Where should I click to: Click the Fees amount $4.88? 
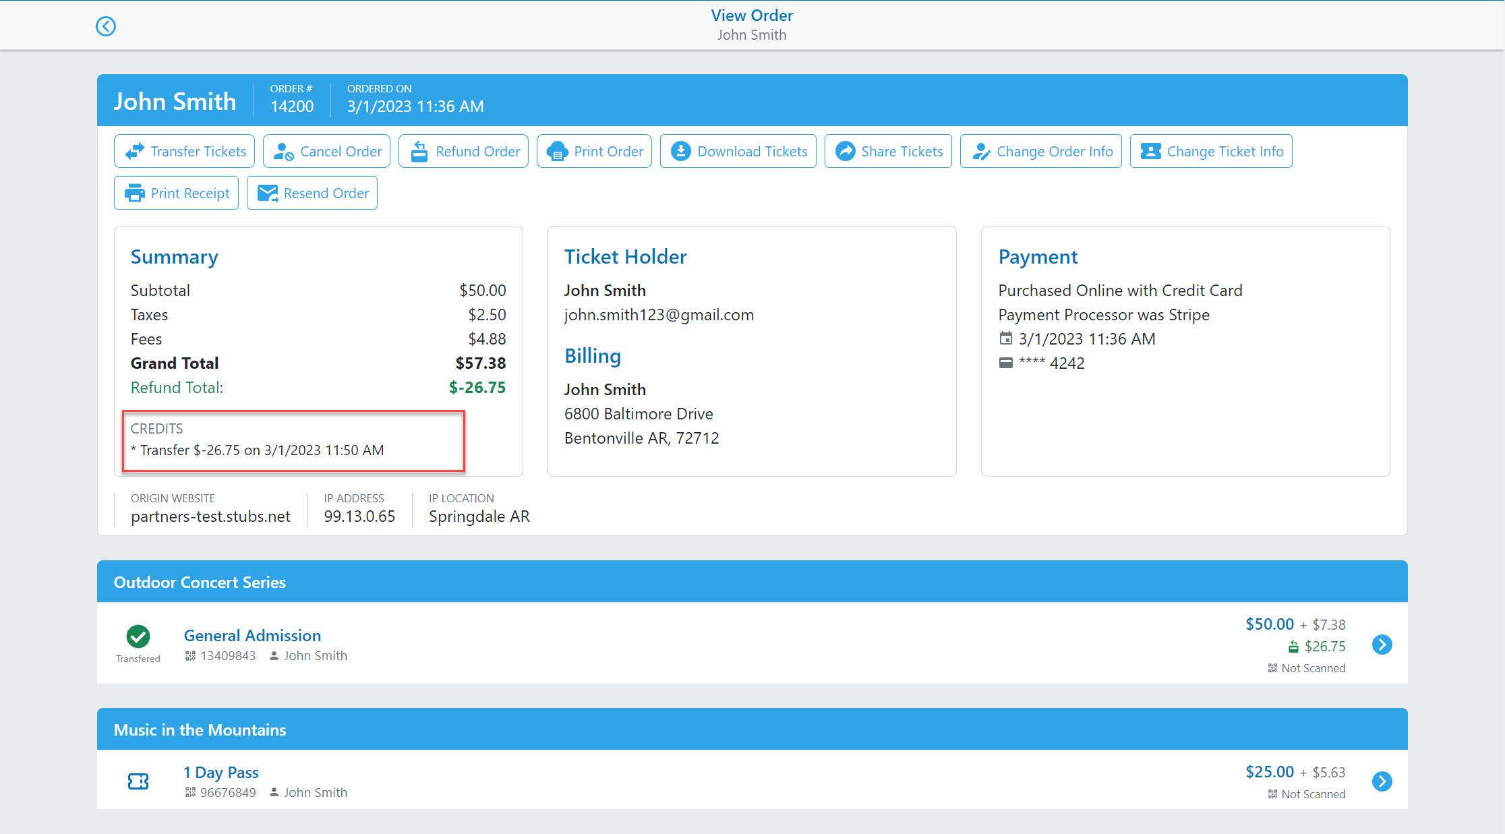click(487, 338)
